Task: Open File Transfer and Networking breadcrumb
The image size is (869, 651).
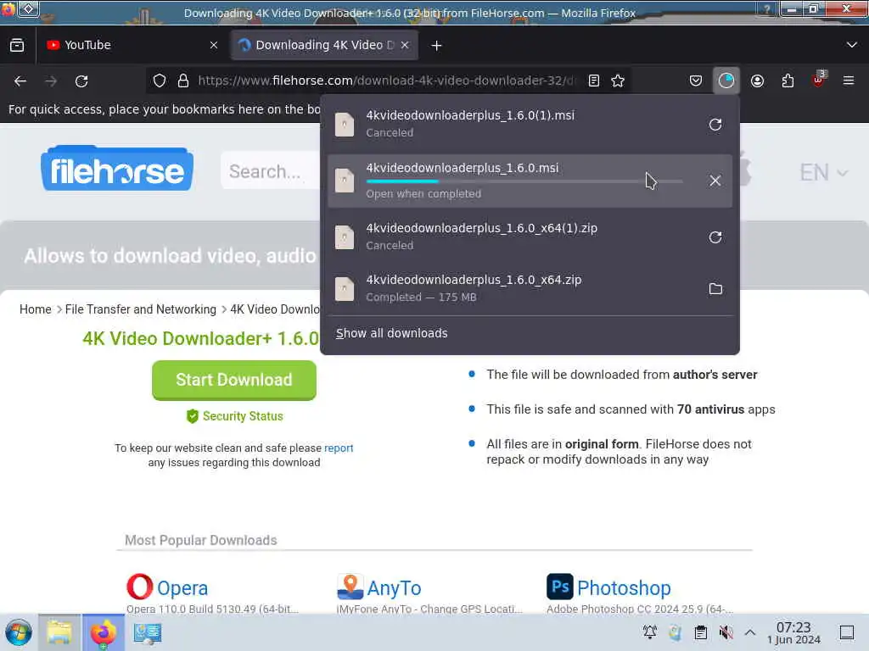Action: point(141,309)
